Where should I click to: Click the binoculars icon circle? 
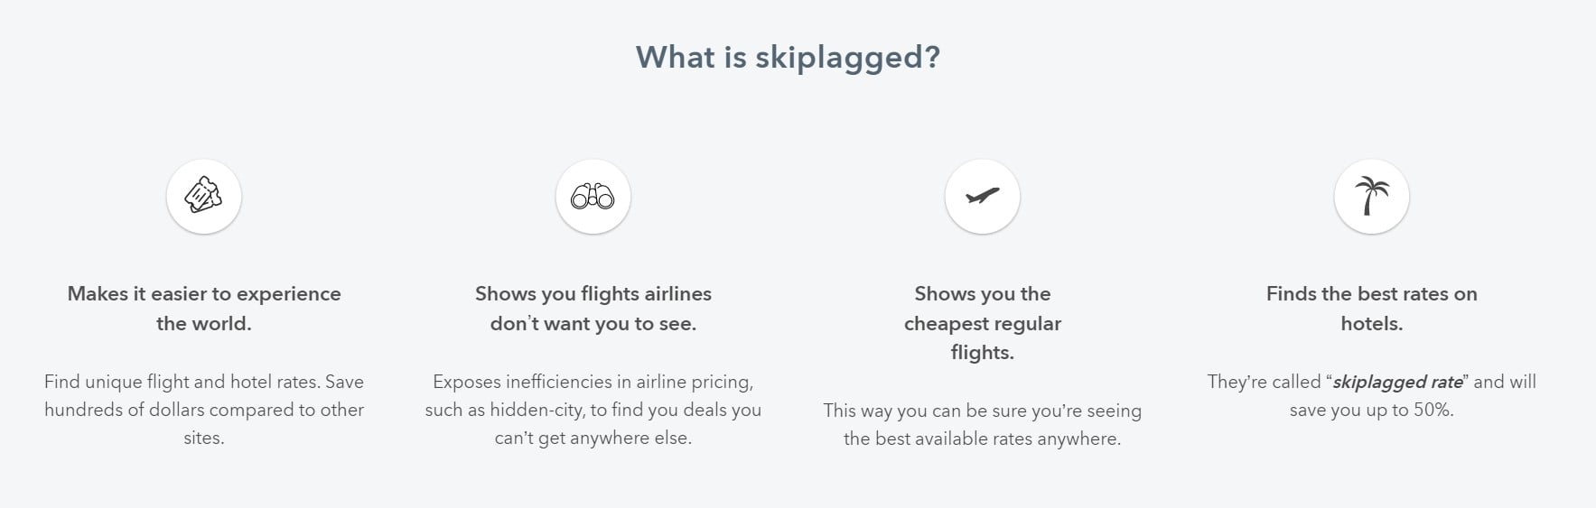tap(593, 197)
